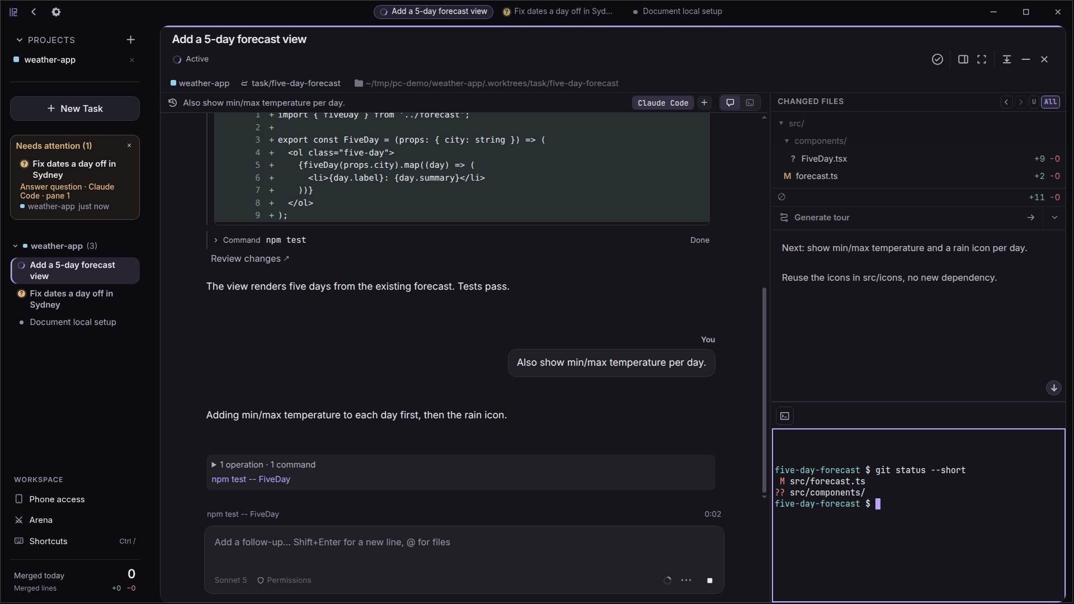The height and width of the screenshot is (604, 1074).
Task: Switch to terminal view icon next to chat
Action: pyautogui.click(x=750, y=102)
